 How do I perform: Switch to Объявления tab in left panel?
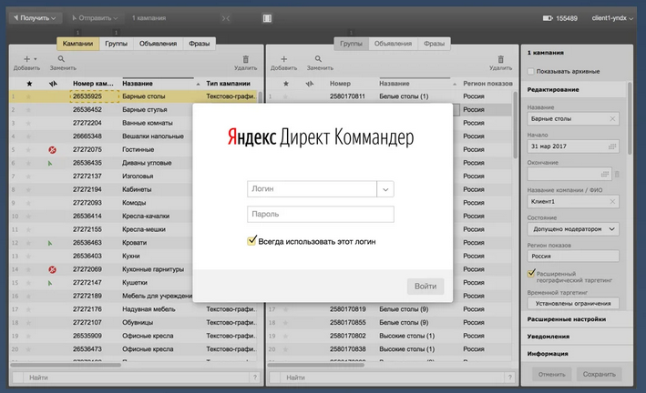click(x=158, y=44)
